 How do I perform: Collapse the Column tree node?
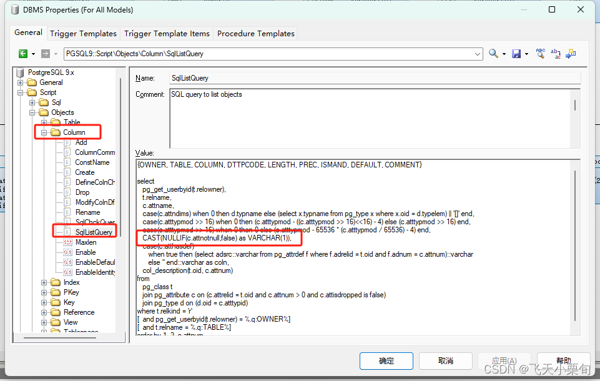point(43,132)
